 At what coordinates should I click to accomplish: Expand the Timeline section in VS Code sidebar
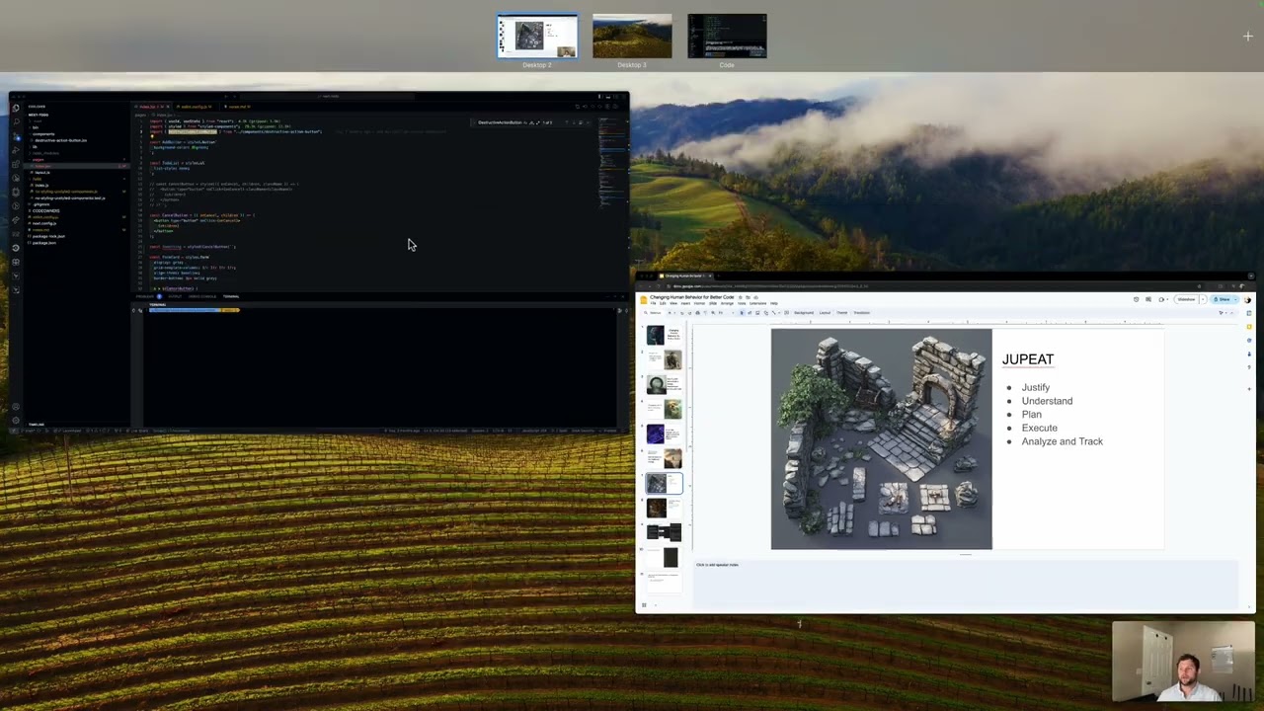[37, 425]
